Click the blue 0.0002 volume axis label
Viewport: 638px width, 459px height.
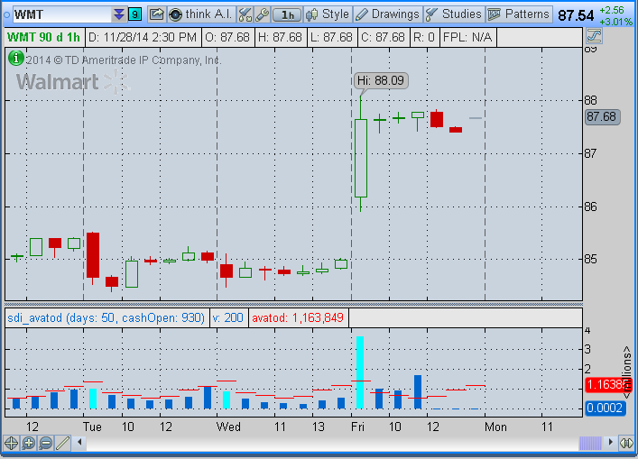[x=605, y=408]
